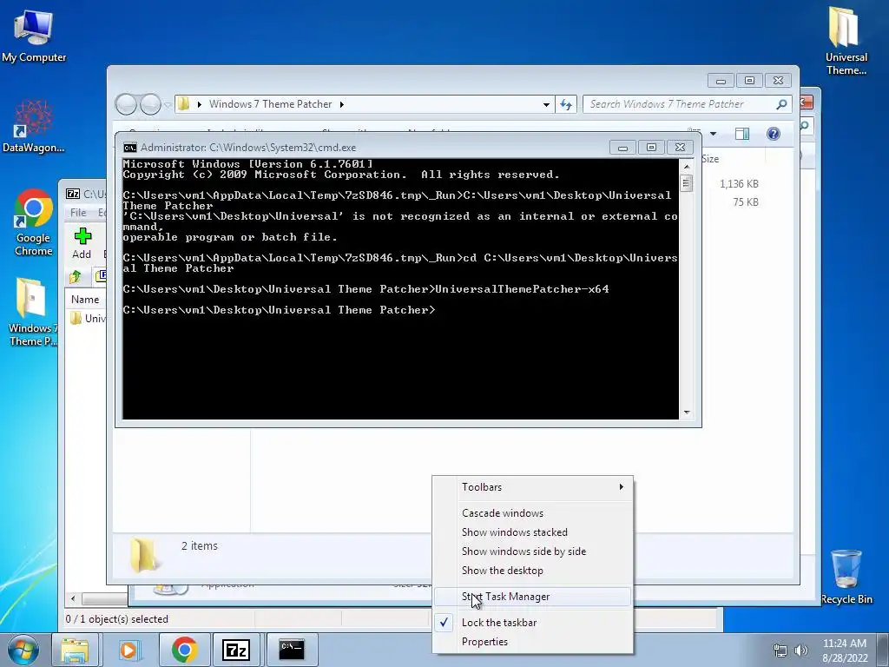
Task: Click the 2 items details text
Action: (200, 545)
